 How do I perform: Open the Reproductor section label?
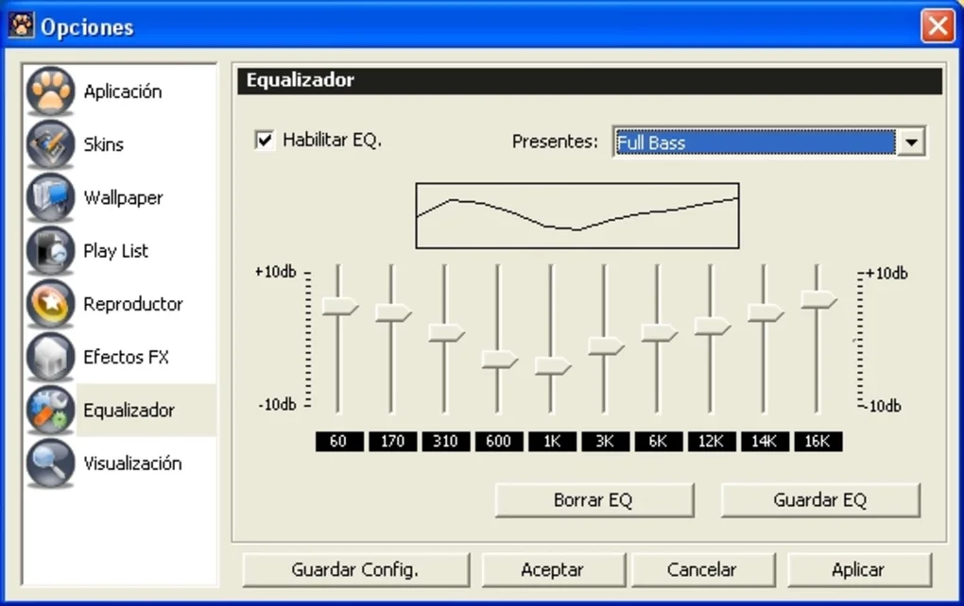coord(133,304)
